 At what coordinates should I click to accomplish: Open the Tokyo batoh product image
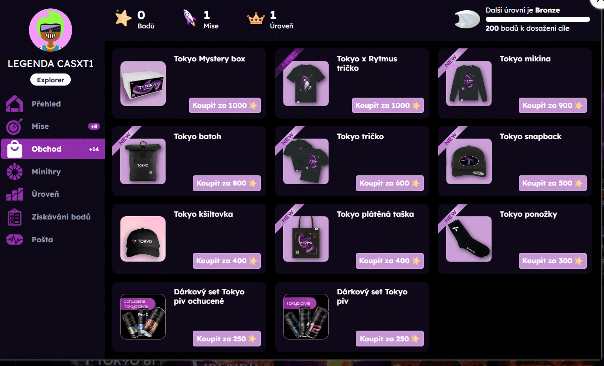pos(143,161)
